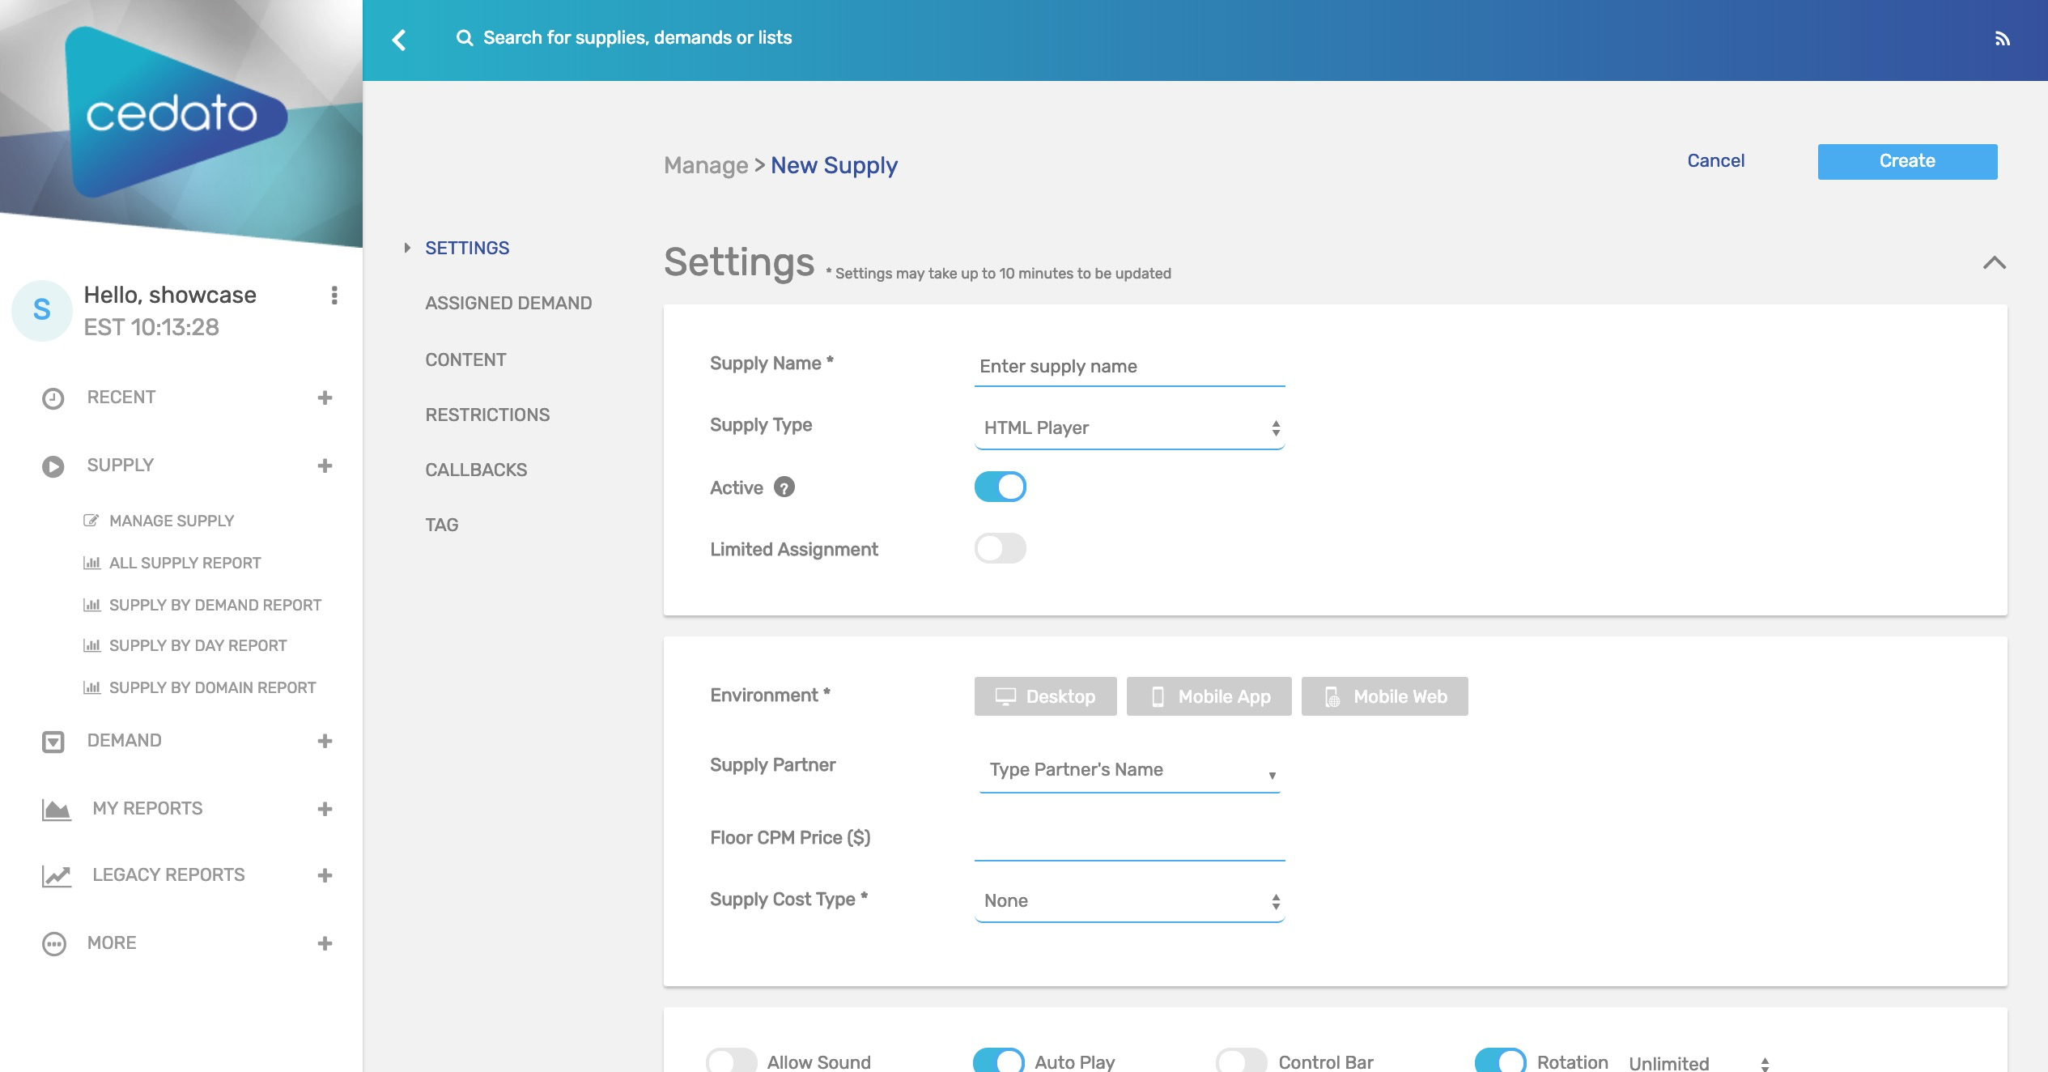
Task: Open the RSS feed icon
Action: tap(2002, 39)
